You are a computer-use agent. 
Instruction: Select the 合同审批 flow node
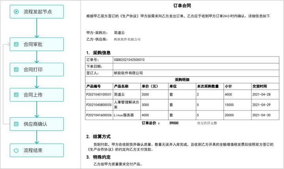pos(37,45)
